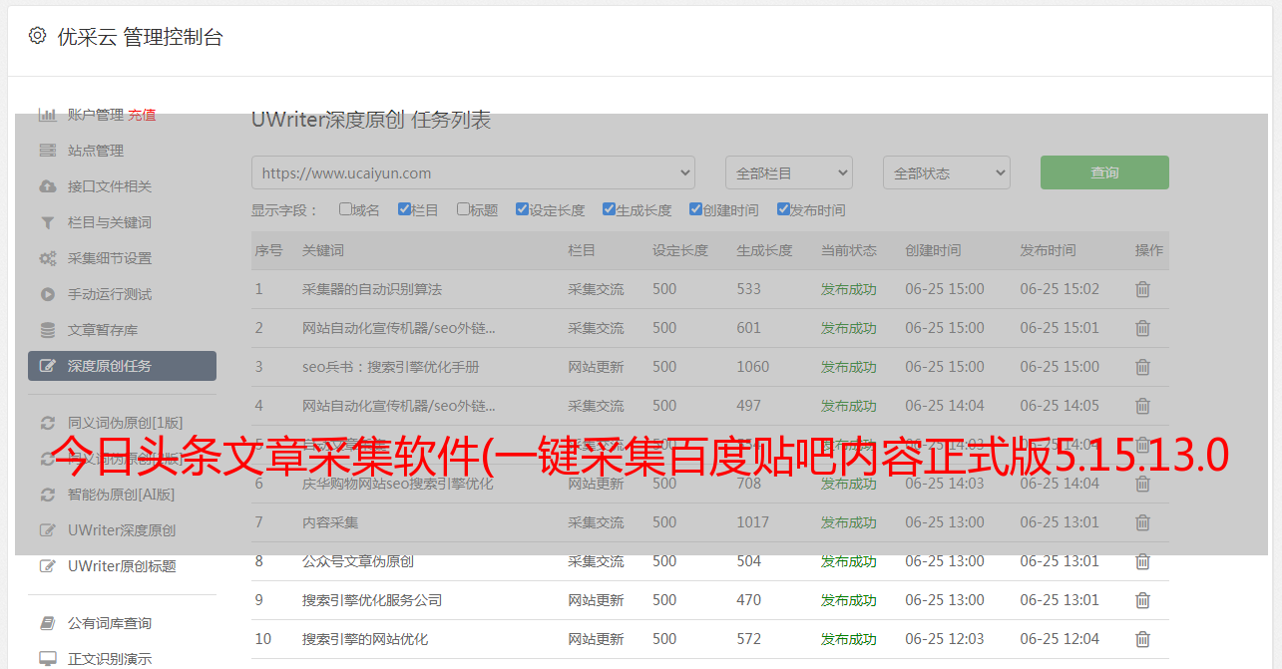
Task: Delete row 6 庆华购物网站seo task
Action: tap(1143, 484)
